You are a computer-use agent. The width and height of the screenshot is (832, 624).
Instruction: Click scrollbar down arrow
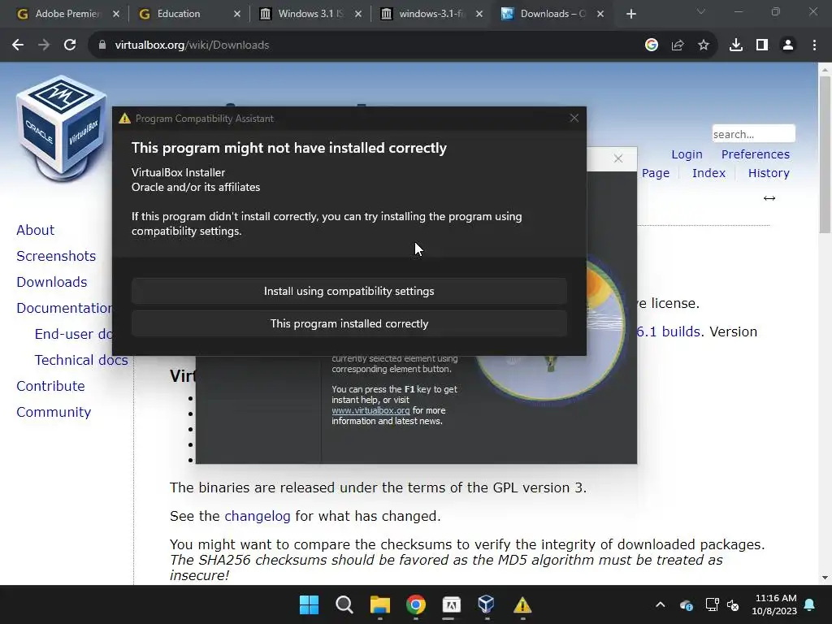click(825, 578)
